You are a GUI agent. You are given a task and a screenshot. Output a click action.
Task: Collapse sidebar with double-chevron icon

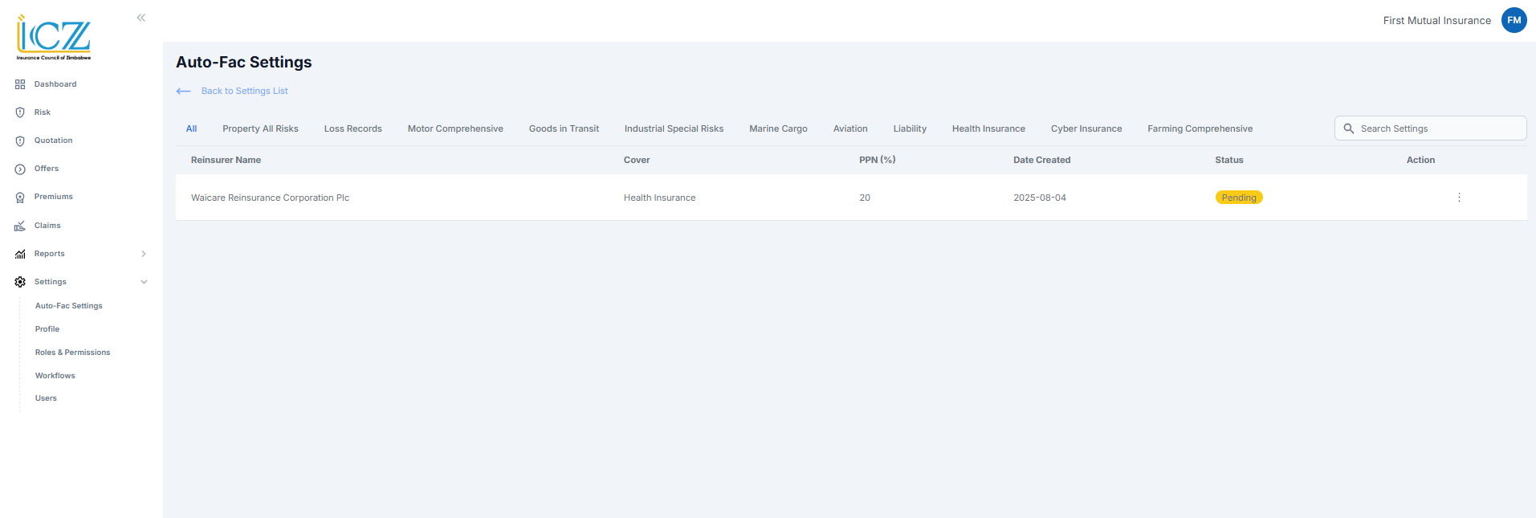click(x=141, y=18)
